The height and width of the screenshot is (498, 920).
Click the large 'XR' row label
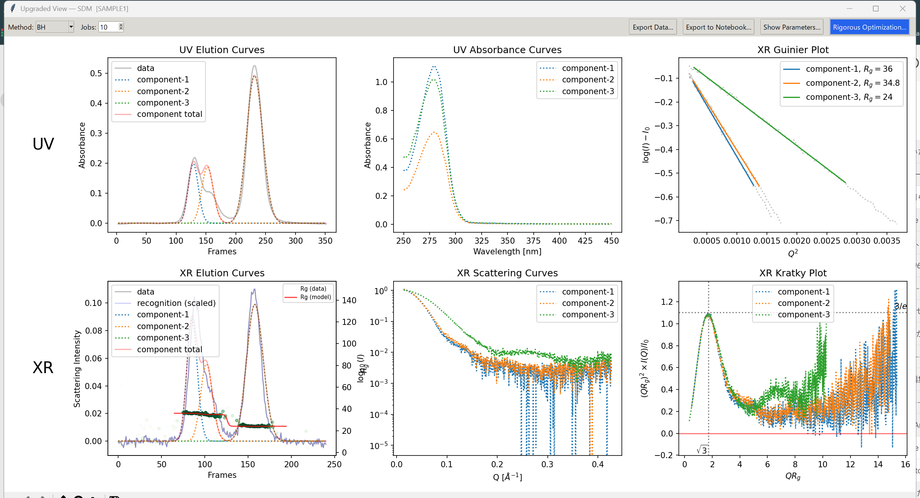pyautogui.click(x=43, y=367)
